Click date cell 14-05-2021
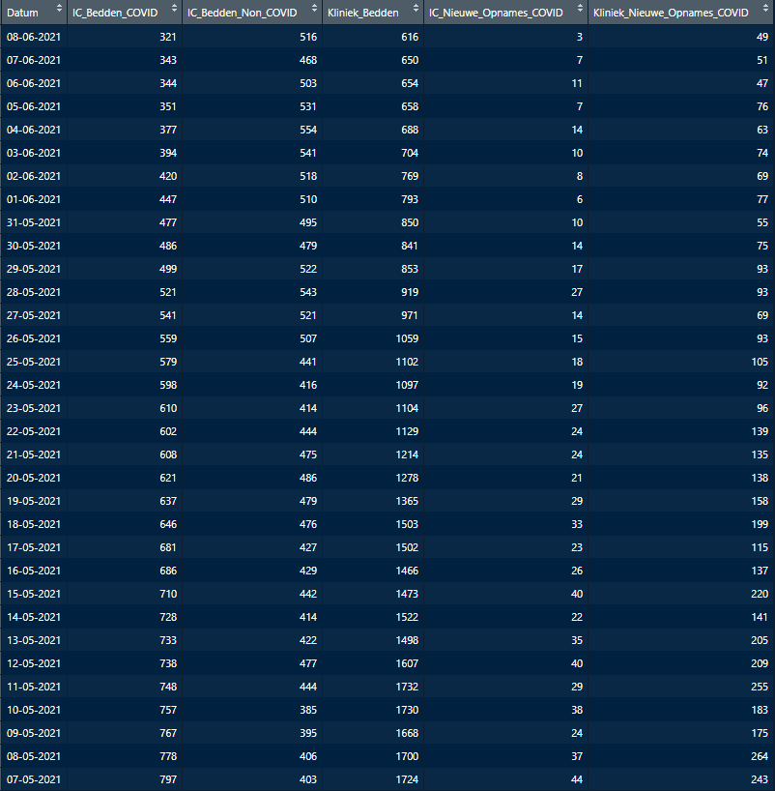775x791 pixels. coord(34,617)
